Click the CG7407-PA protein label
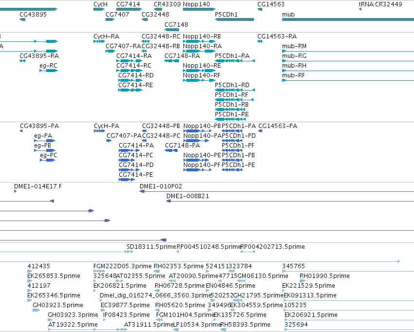 coord(124,136)
